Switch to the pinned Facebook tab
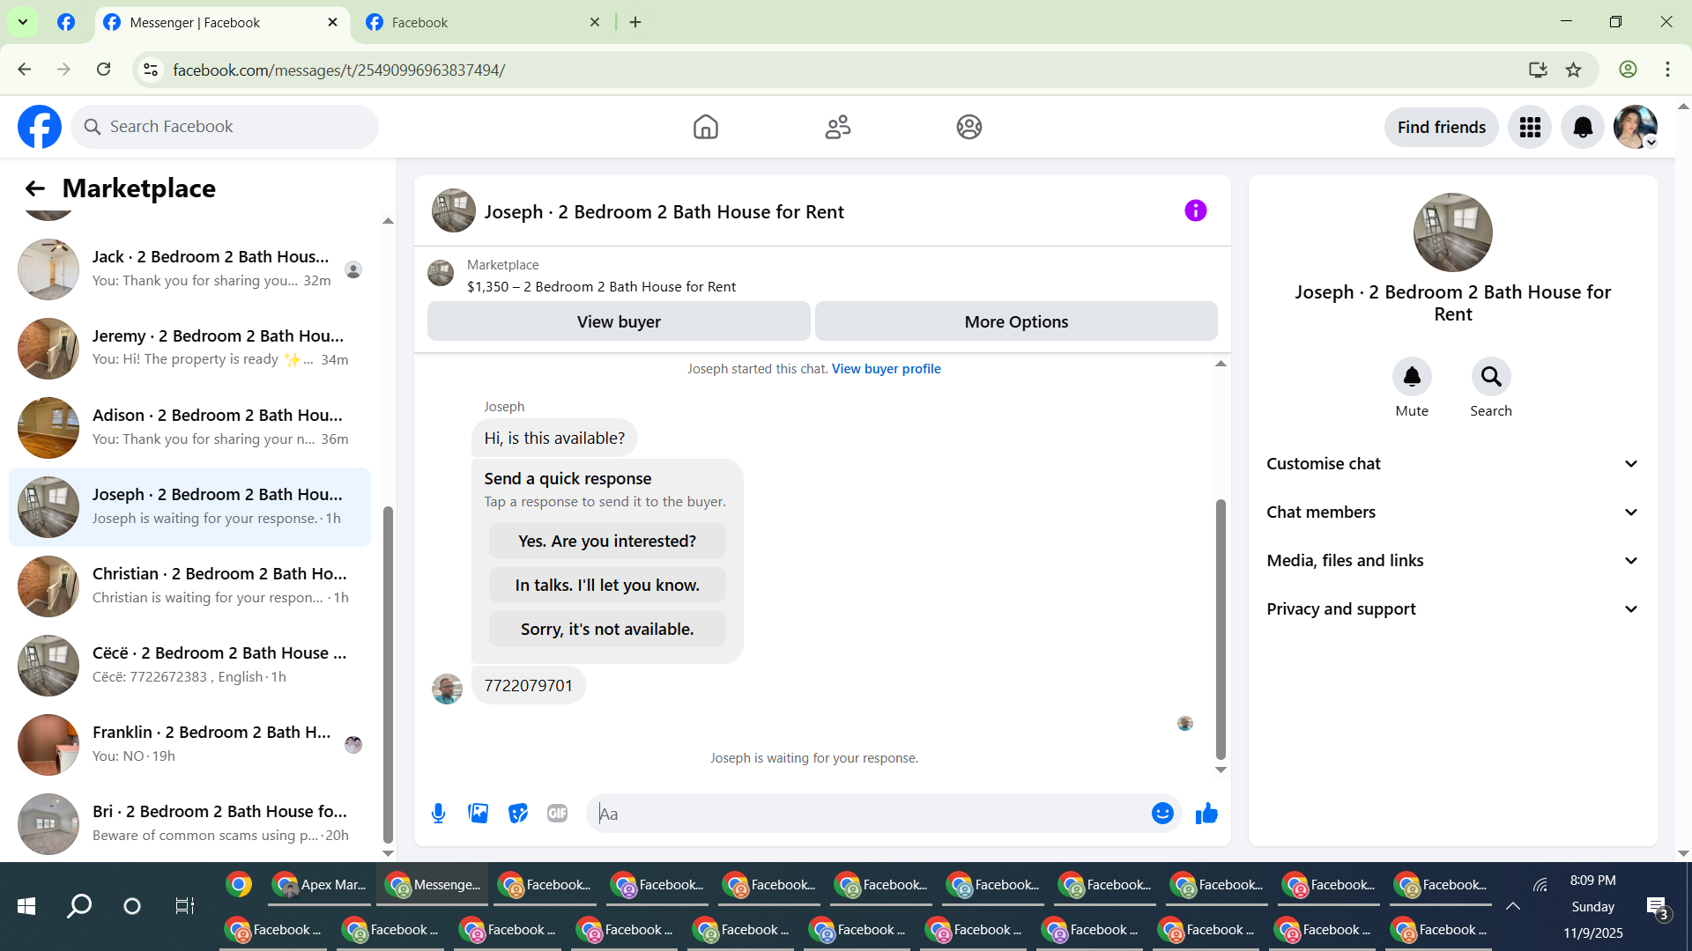The height and width of the screenshot is (951, 1692). 66,23
